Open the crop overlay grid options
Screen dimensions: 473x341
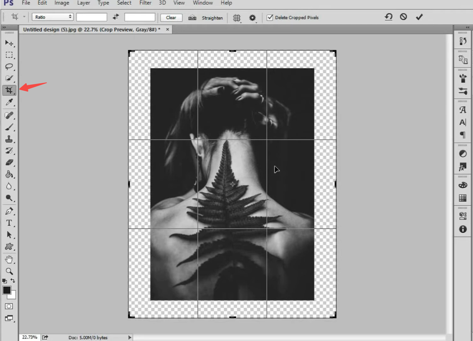237,17
